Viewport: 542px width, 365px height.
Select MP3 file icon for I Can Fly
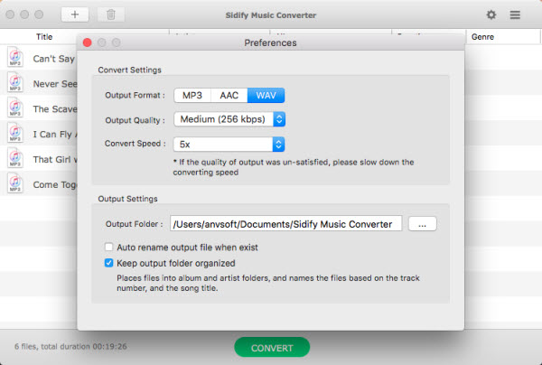tap(15, 133)
